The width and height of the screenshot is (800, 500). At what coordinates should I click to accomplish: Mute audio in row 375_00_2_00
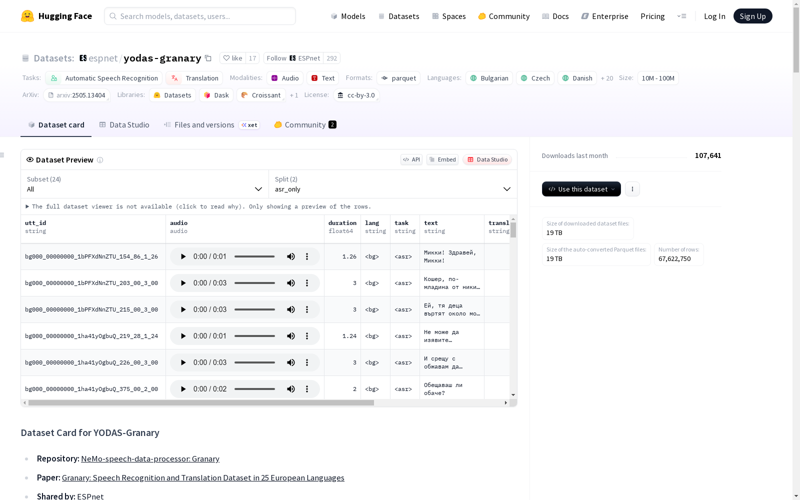pyautogui.click(x=291, y=389)
